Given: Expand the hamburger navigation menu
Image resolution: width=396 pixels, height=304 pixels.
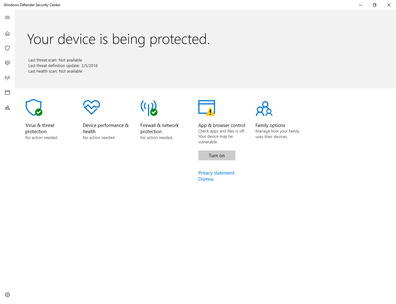Looking at the screenshot, I should click(7, 18).
